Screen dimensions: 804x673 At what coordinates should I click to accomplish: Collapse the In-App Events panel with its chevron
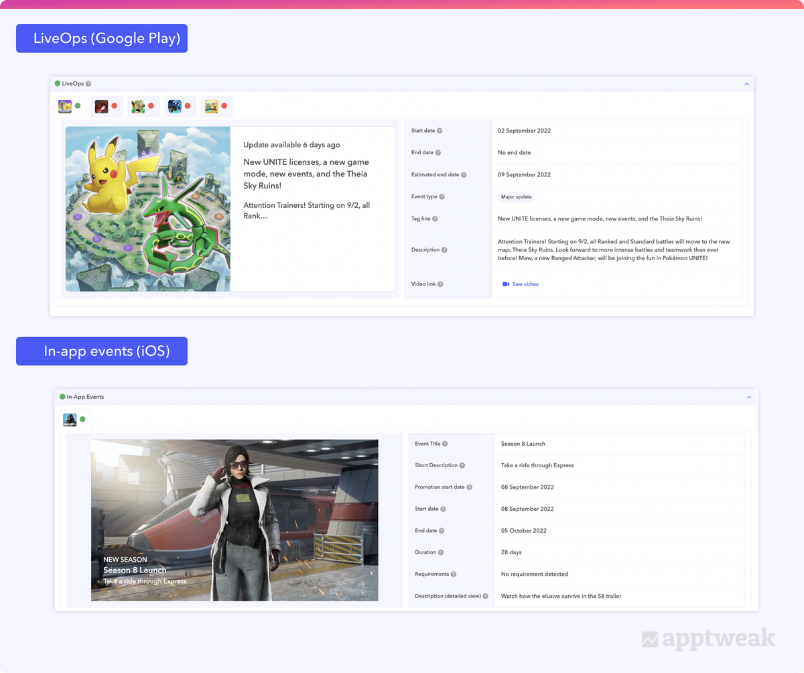750,397
